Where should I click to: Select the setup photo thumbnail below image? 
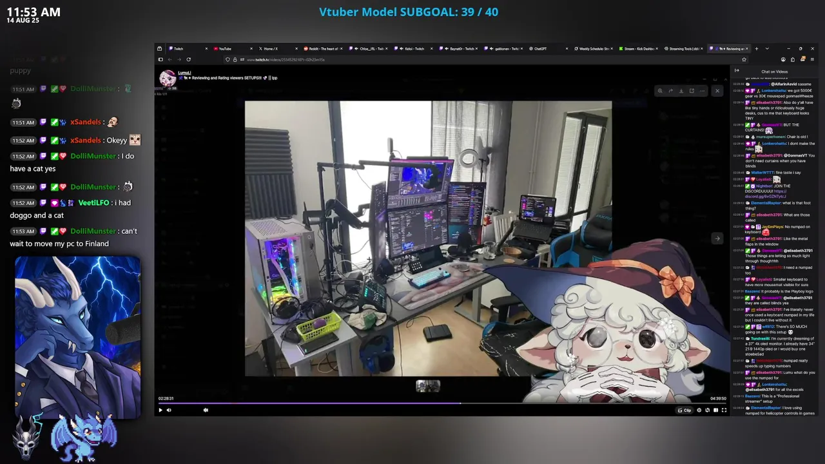[x=428, y=386]
